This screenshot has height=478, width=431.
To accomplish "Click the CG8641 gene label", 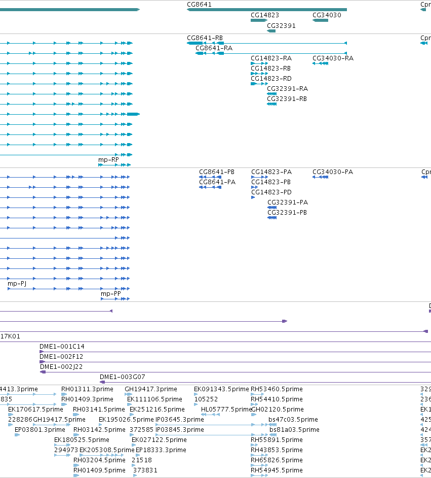I will pos(199,4).
